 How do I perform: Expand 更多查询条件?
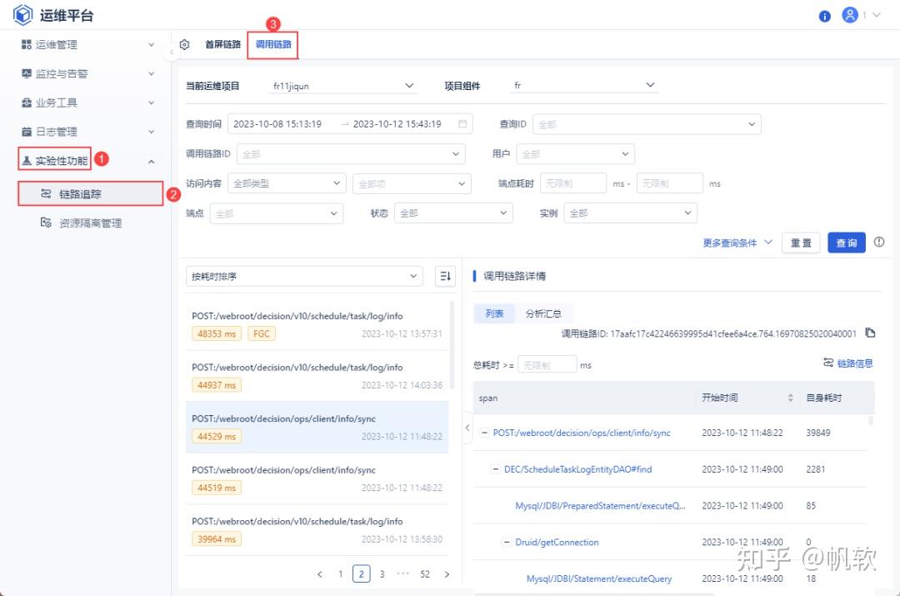coord(737,243)
